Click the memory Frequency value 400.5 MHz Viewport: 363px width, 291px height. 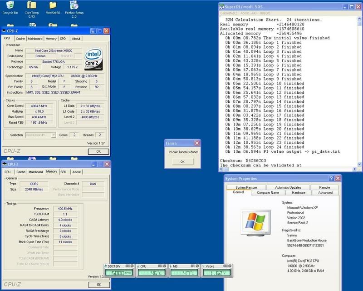pyautogui.click(x=65, y=209)
